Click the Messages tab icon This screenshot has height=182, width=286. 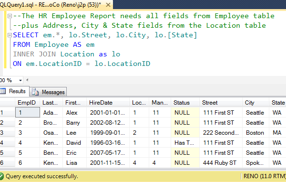point(35,92)
